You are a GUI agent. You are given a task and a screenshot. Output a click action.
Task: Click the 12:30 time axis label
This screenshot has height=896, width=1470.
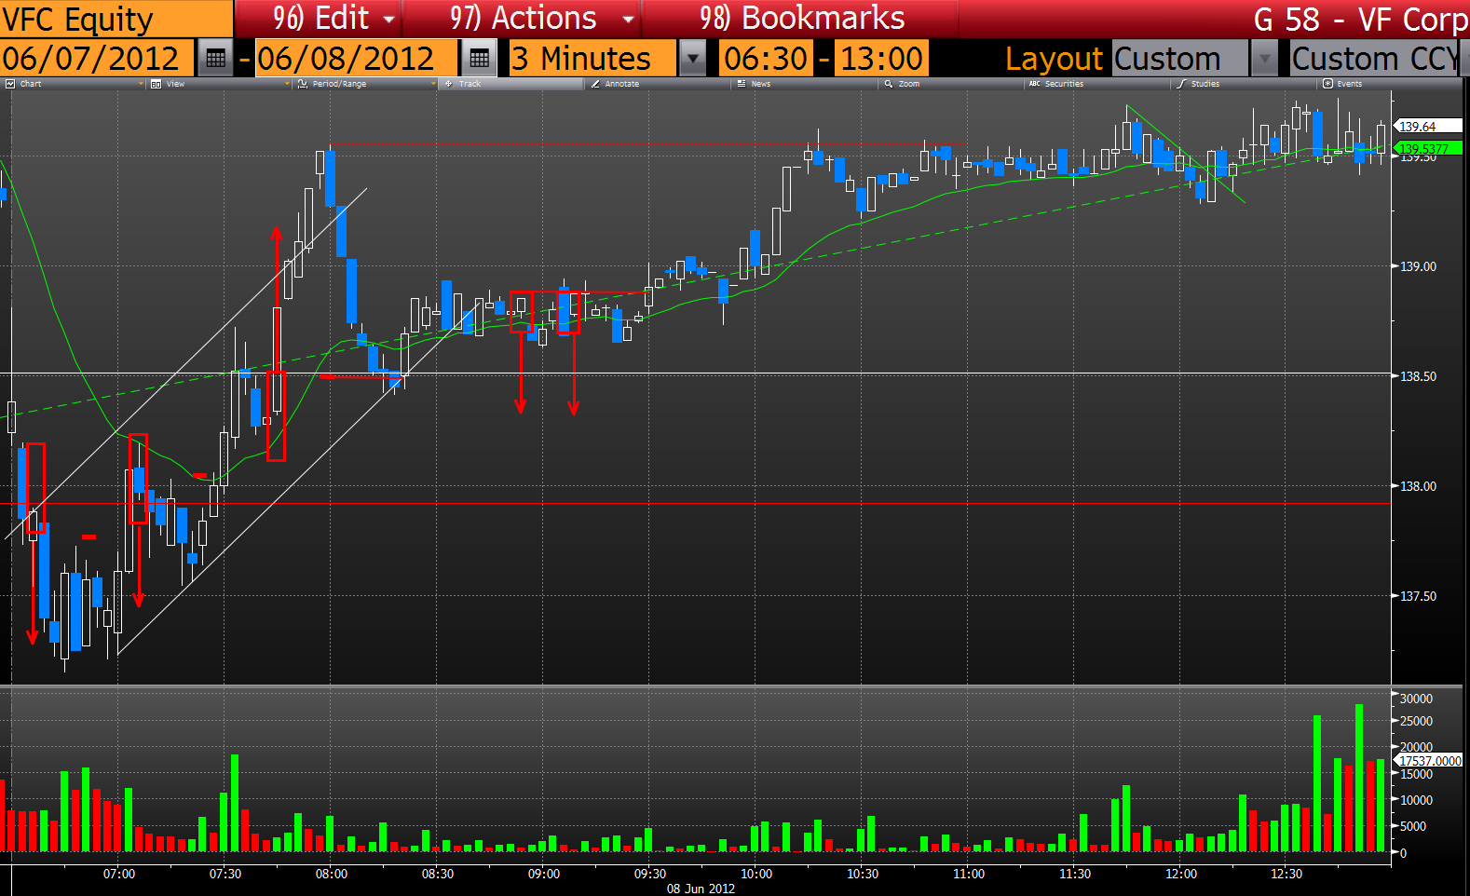coord(1287,874)
